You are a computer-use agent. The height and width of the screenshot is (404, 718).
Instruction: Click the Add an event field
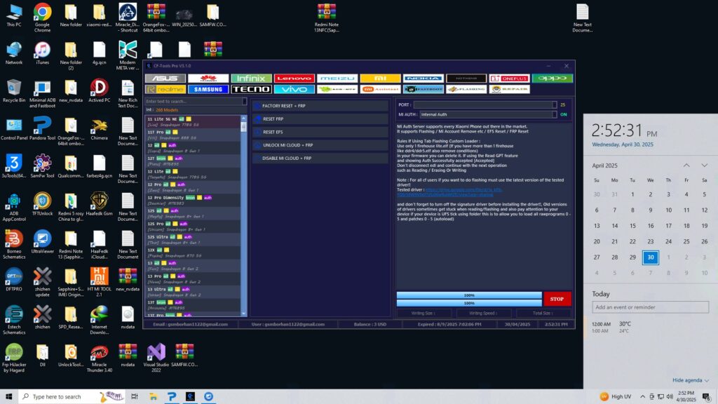(650, 307)
